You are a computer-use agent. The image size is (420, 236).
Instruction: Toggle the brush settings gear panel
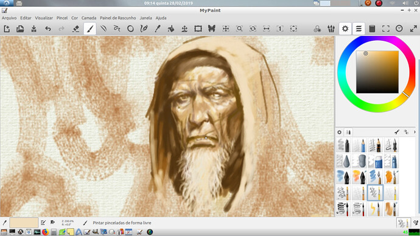click(x=345, y=29)
